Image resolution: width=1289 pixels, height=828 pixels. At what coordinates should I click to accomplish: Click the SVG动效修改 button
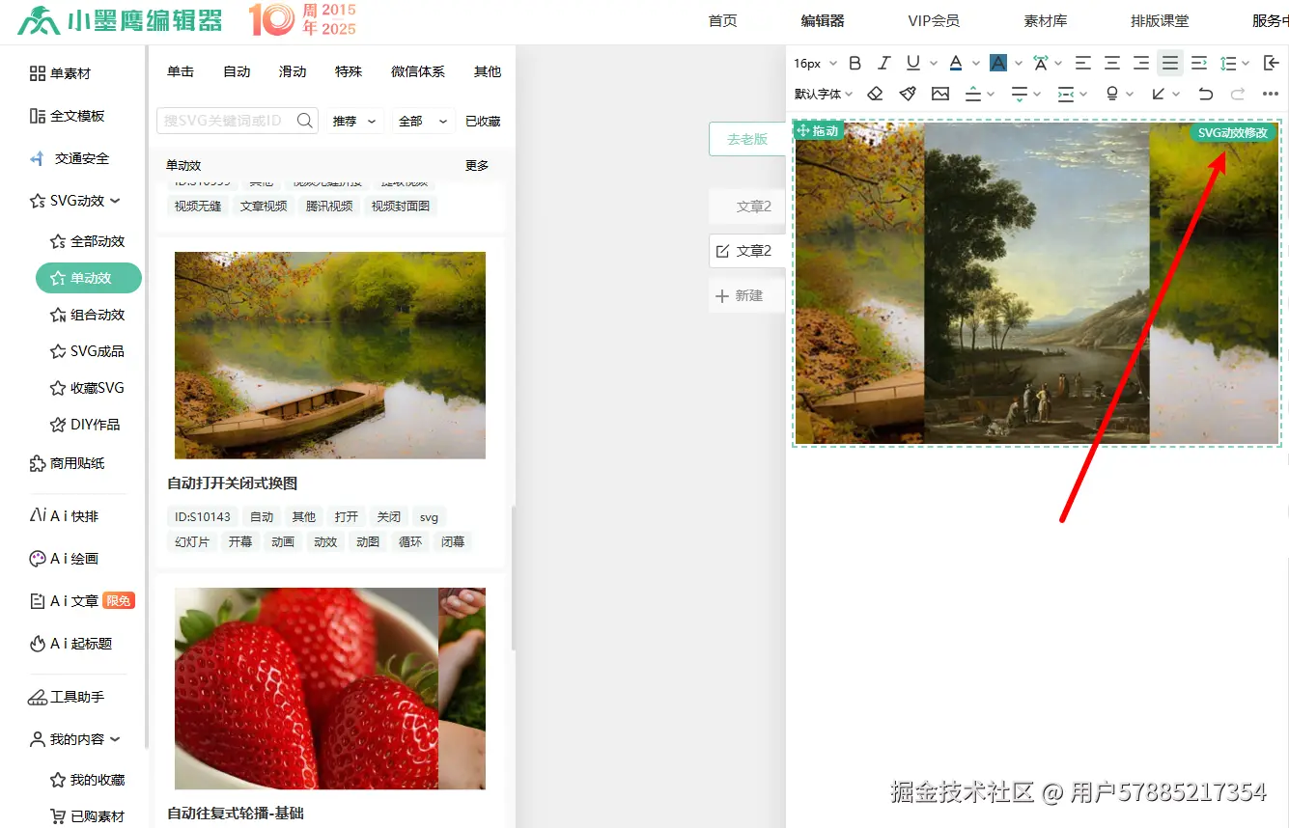coord(1233,133)
